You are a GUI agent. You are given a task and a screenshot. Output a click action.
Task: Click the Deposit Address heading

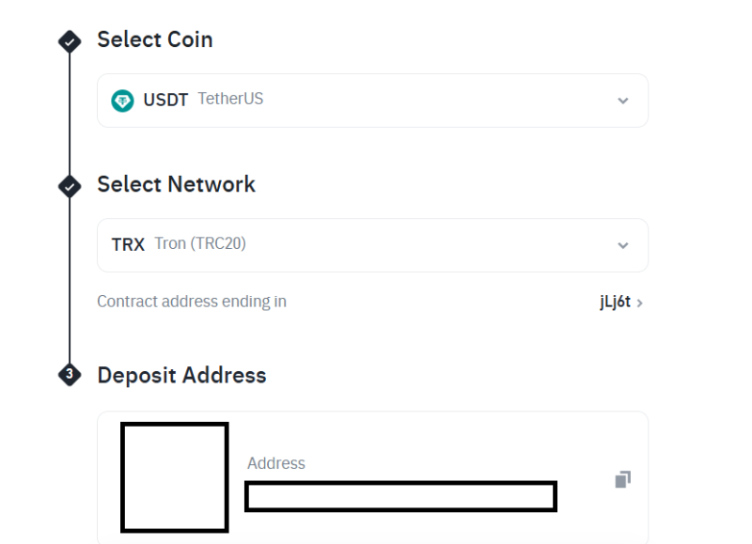click(x=181, y=375)
